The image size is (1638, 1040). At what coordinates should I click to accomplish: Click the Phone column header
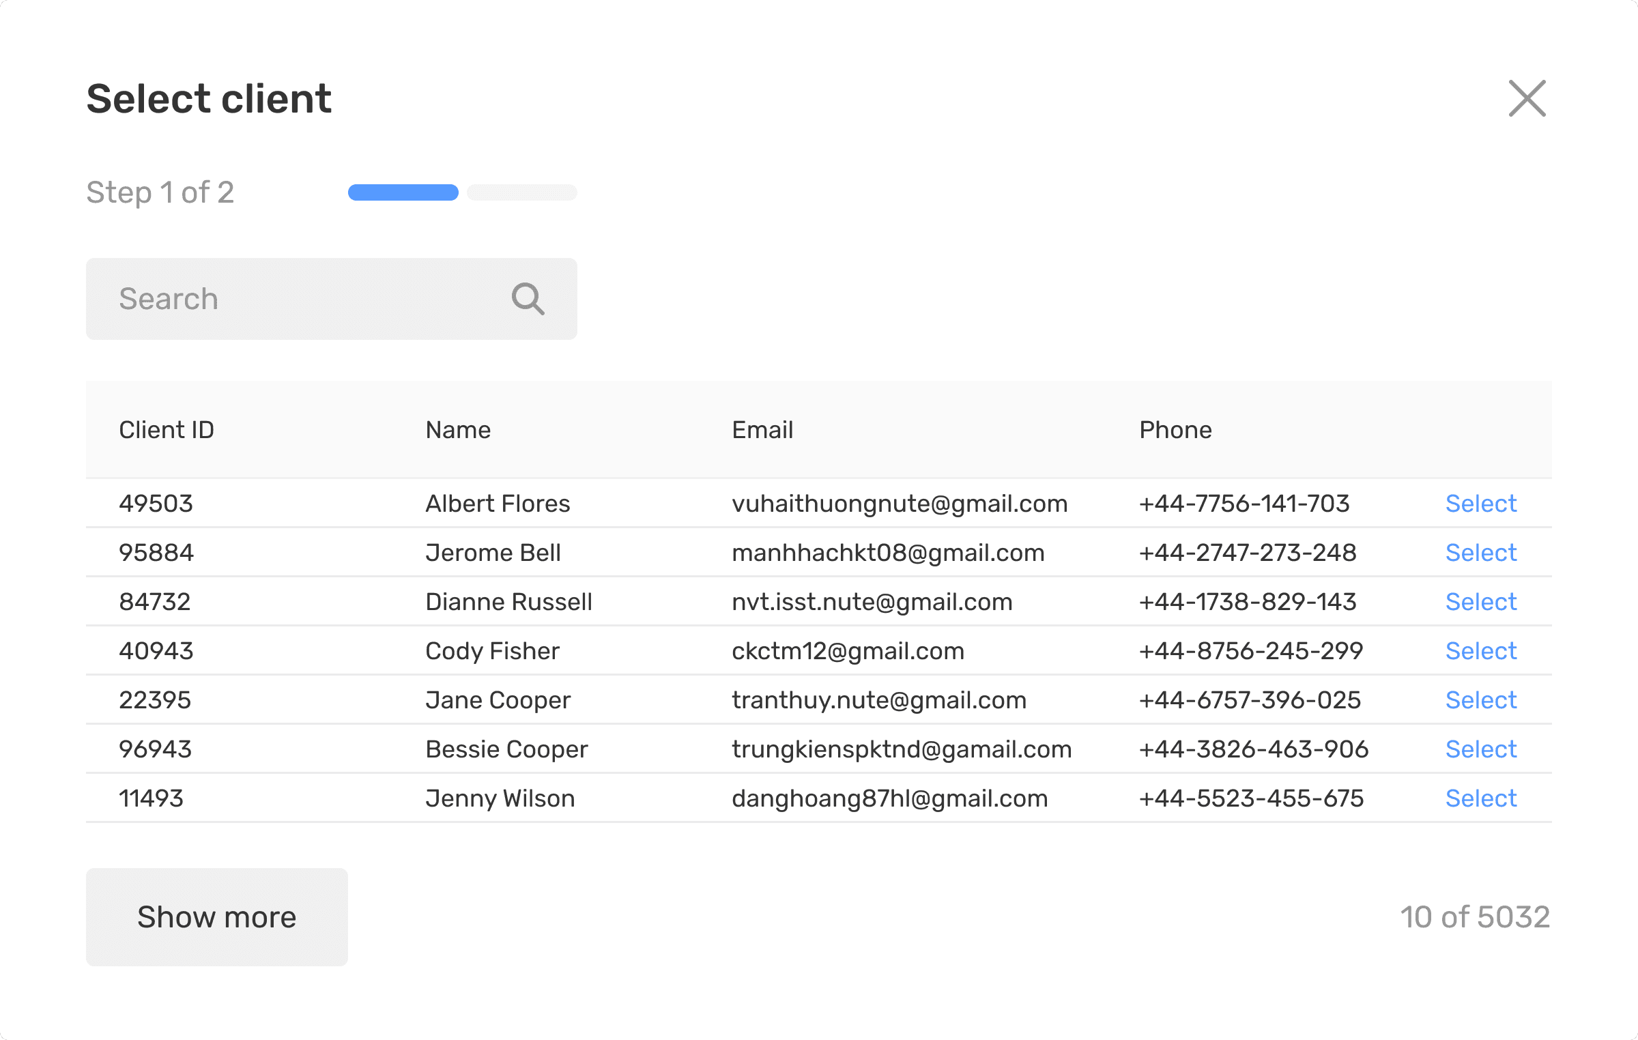pos(1175,430)
